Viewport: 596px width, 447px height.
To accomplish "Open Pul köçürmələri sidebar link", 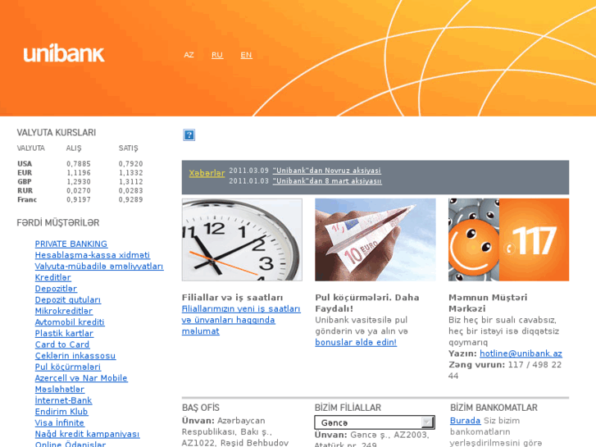I will tap(68, 367).
